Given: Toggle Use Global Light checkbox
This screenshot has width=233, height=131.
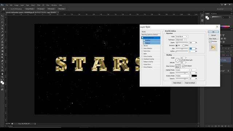Looking at the screenshot, I should click(182, 60).
